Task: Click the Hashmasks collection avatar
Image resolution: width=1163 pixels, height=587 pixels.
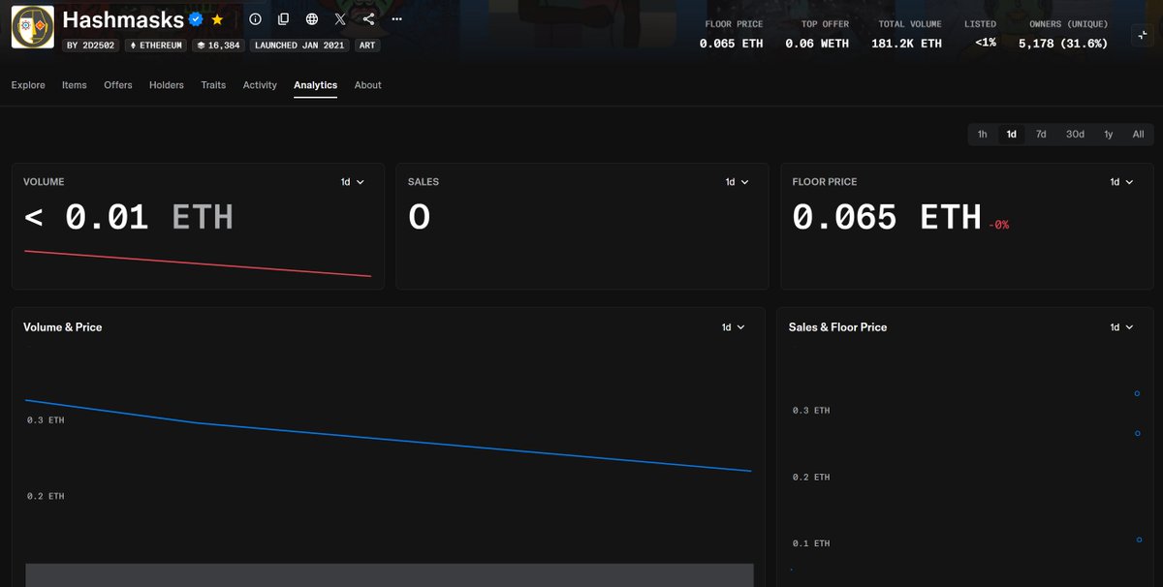Action: click(32, 27)
